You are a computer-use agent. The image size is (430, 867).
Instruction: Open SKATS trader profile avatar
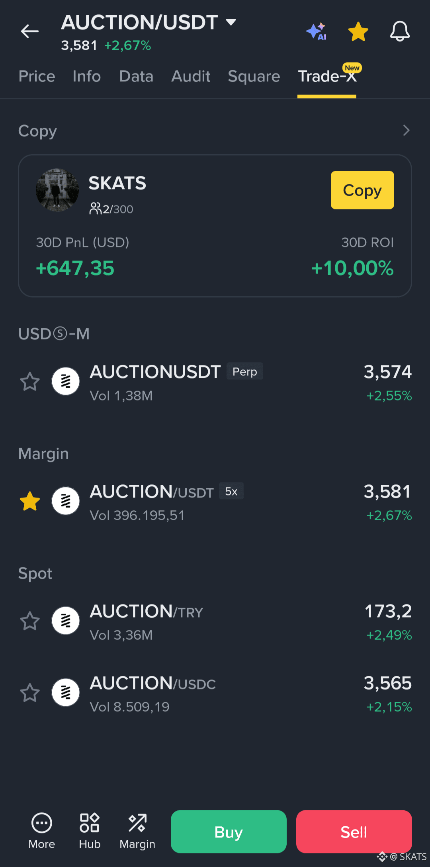click(57, 190)
